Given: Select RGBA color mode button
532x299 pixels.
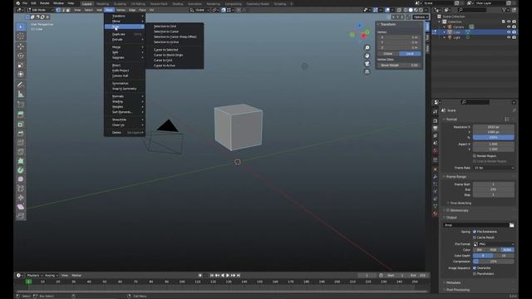Looking at the screenshot, I should (x=507, y=250).
